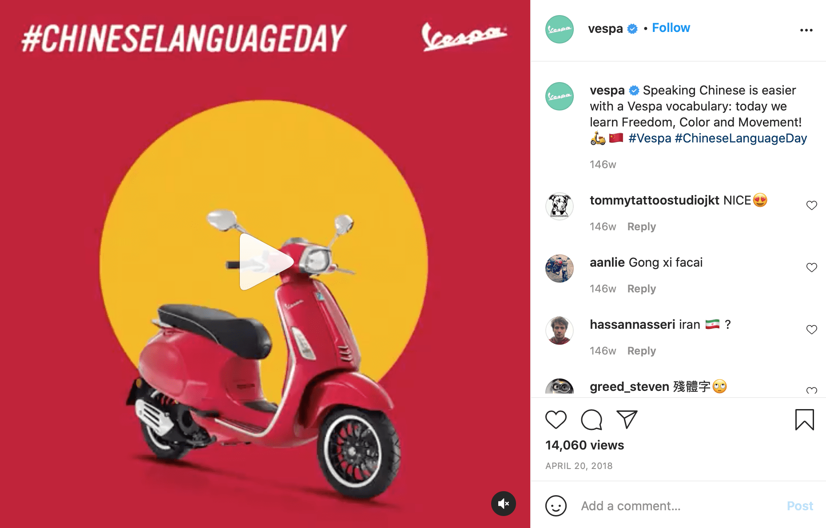Reply to tommytattoostudiojkt's comment
The width and height of the screenshot is (826, 528).
[x=641, y=227]
